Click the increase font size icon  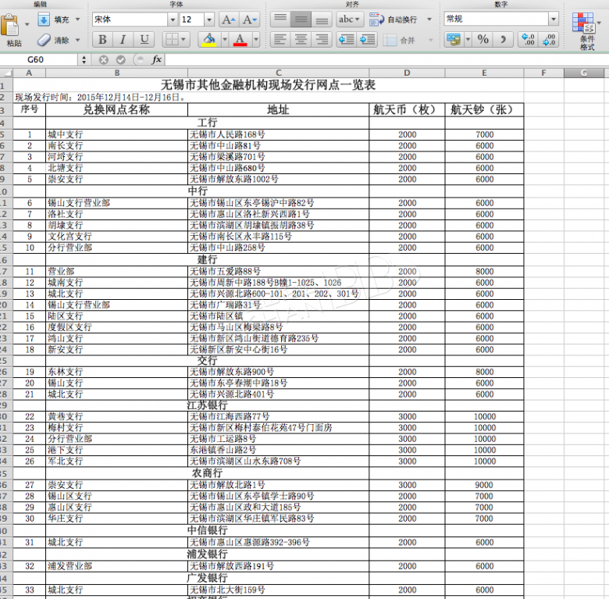pos(228,19)
